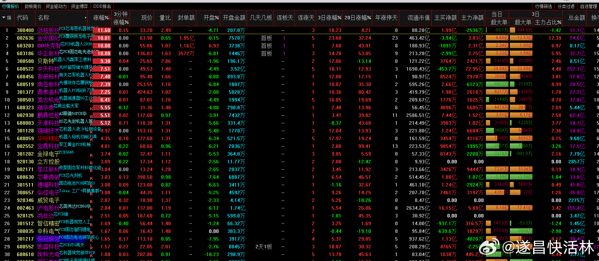Sort by 流通市值 column header
The width and height of the screenshot is (599, 261).
(419, 18)
